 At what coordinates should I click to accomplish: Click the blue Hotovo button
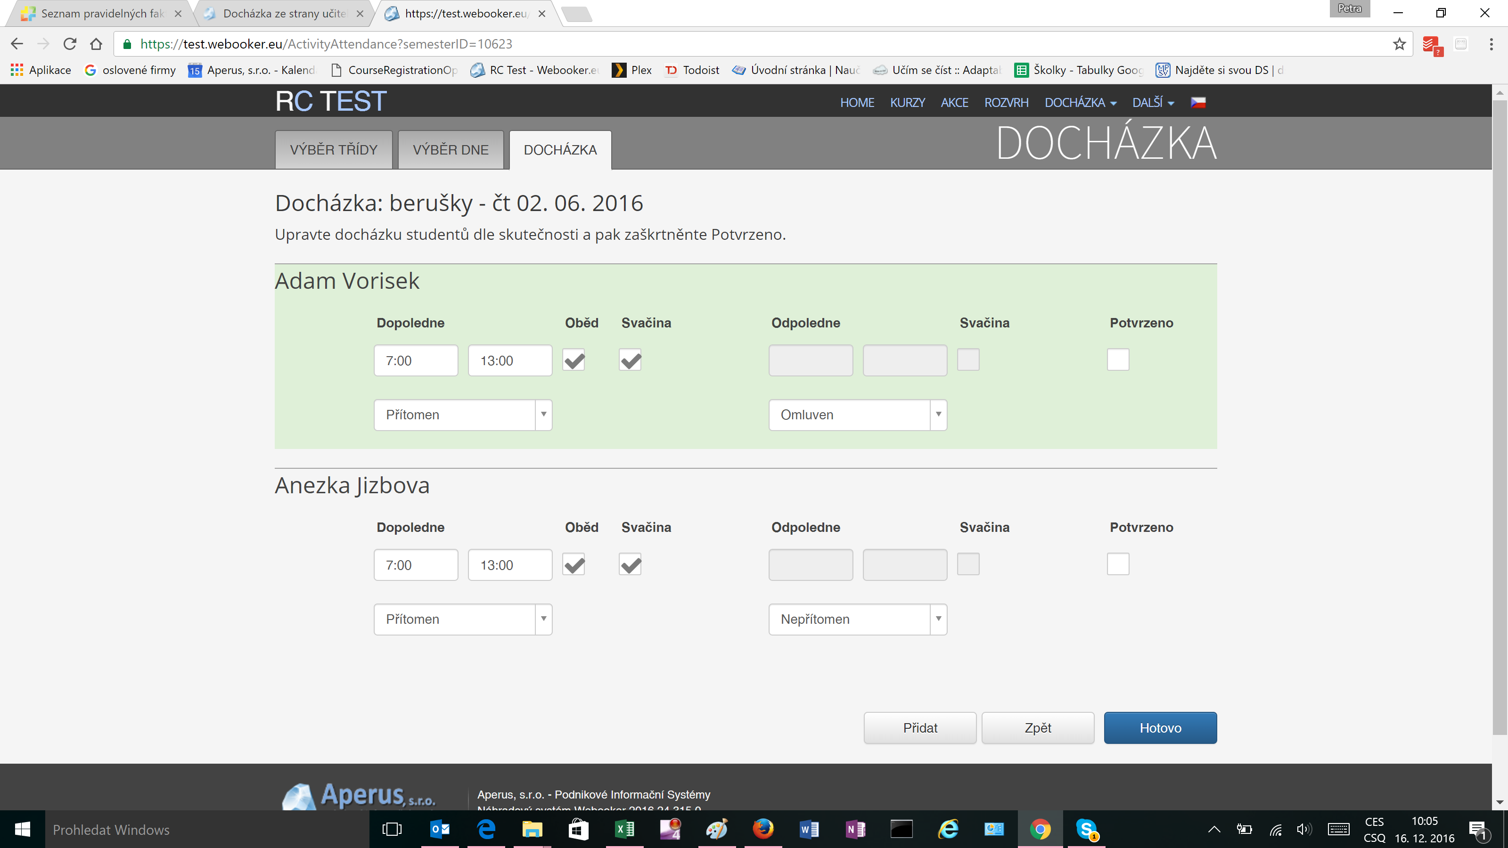click(x=1160, y=727)
